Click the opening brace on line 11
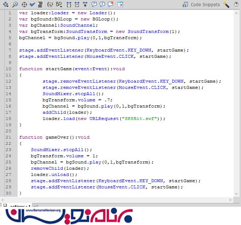This screenshot has width=241, height=225. [21, 75]
